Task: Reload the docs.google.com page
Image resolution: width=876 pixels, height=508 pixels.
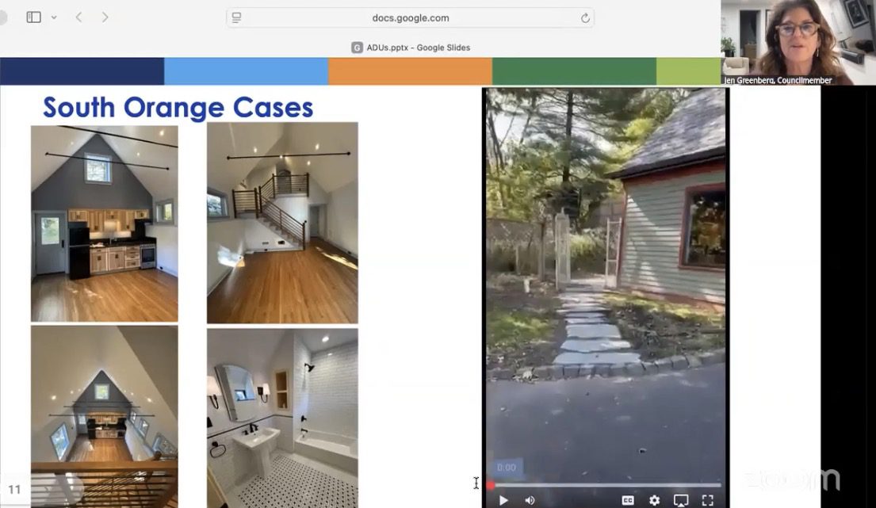Action: (x=585, y=18)
